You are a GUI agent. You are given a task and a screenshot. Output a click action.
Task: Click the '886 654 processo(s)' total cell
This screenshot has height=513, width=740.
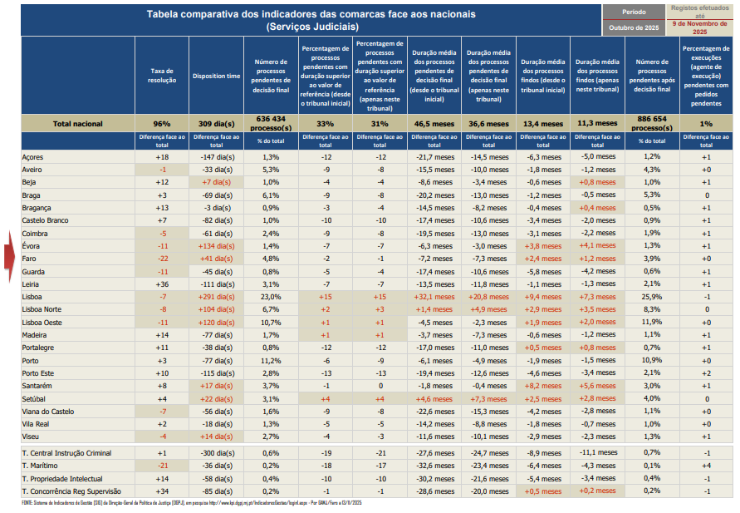click(x=652, y=123)
